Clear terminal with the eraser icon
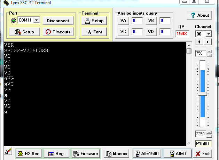The image size is (219, 160). [x=8, y=151]
